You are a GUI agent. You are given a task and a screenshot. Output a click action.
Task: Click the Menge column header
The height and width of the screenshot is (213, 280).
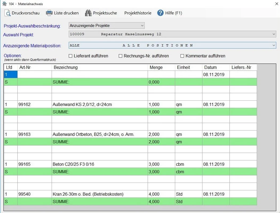point(161,67)
